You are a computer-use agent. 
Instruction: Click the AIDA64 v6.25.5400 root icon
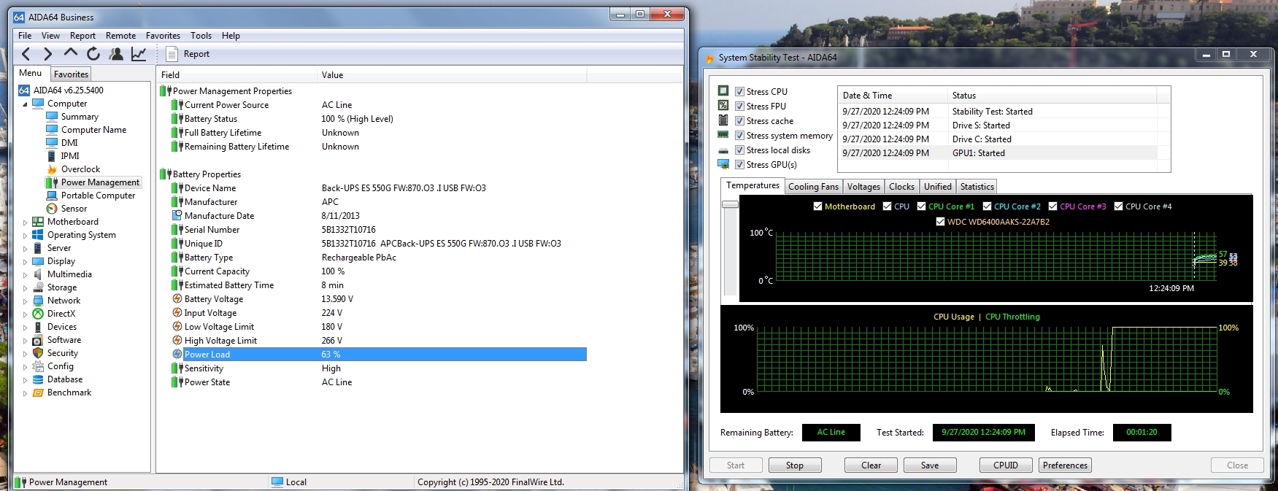tap(24, 90)
